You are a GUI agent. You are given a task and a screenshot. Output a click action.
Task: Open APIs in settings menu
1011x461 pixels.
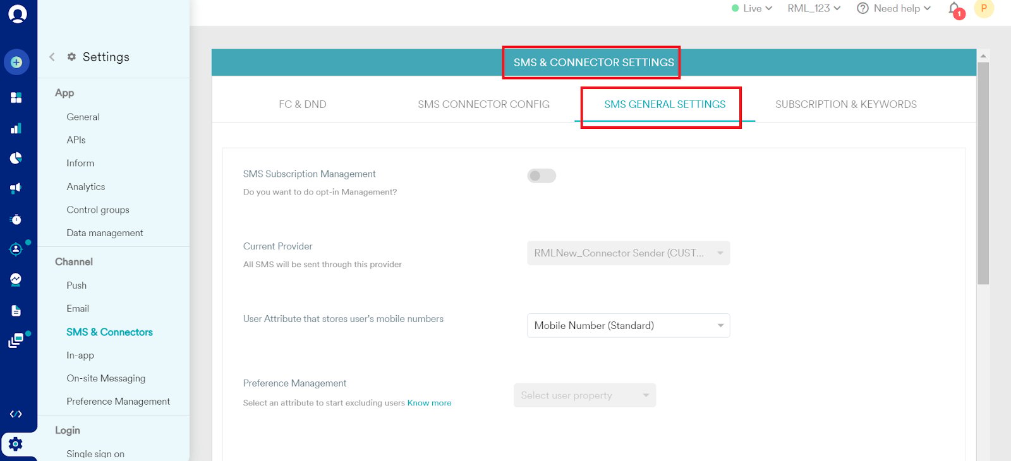coord(76,140)
